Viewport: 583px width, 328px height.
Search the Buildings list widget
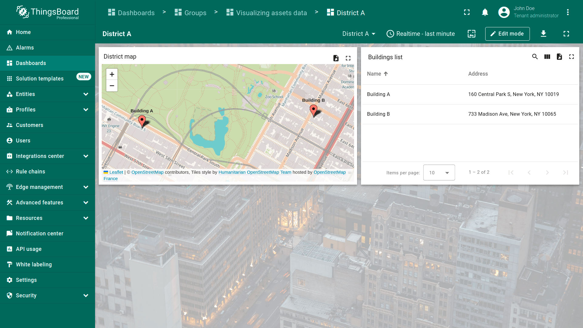[535, 57]
